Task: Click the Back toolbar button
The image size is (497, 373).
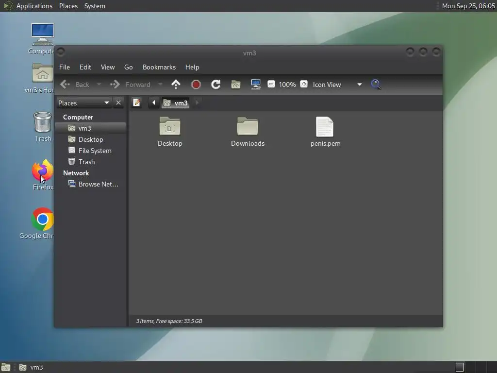Action: (x=75, y=85)
